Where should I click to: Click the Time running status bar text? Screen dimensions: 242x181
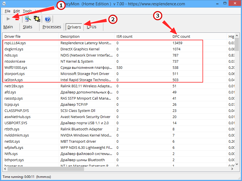coord(27,177)
